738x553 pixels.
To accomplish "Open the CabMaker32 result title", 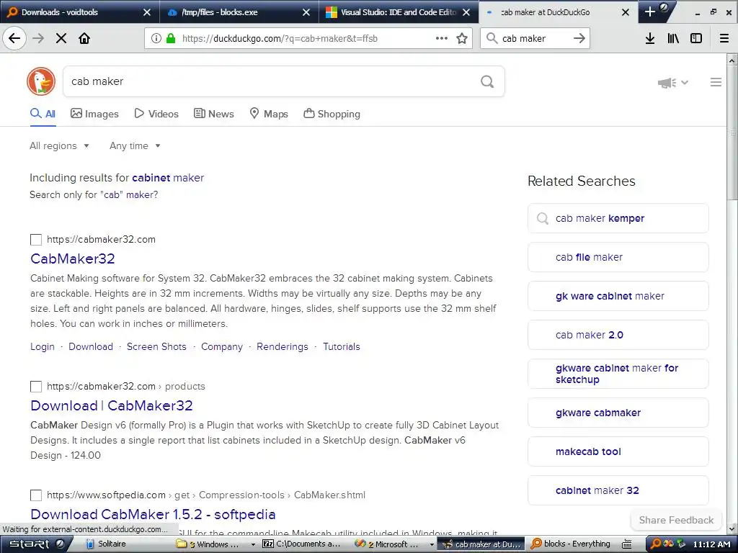I will tap(73, 258).
